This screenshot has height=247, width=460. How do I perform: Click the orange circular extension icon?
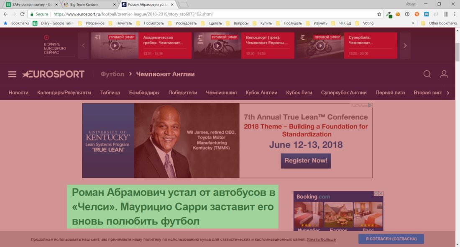coord(417,14)
